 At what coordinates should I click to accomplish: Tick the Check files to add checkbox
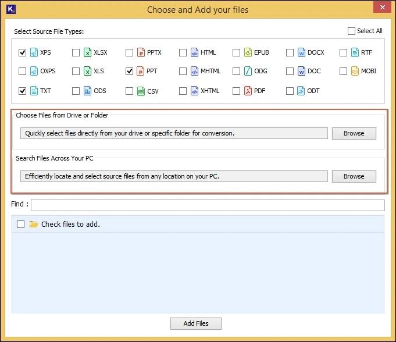(x=21, y=224)
